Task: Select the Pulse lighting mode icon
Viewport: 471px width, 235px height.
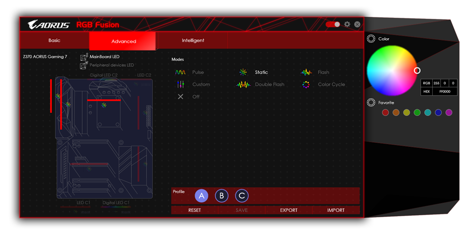Action: click(x=180, y=72)
